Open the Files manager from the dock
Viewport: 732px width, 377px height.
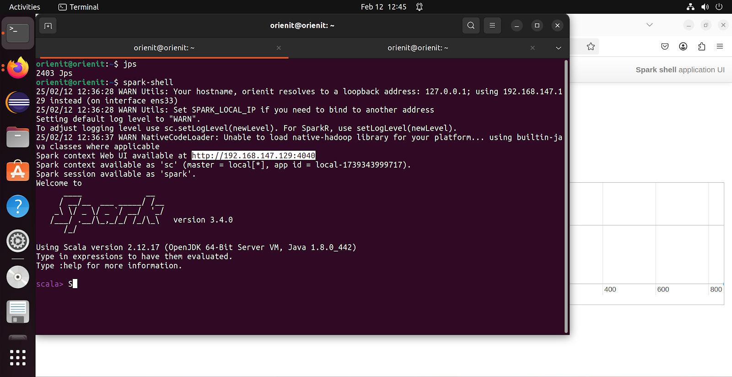coord(18,137)
